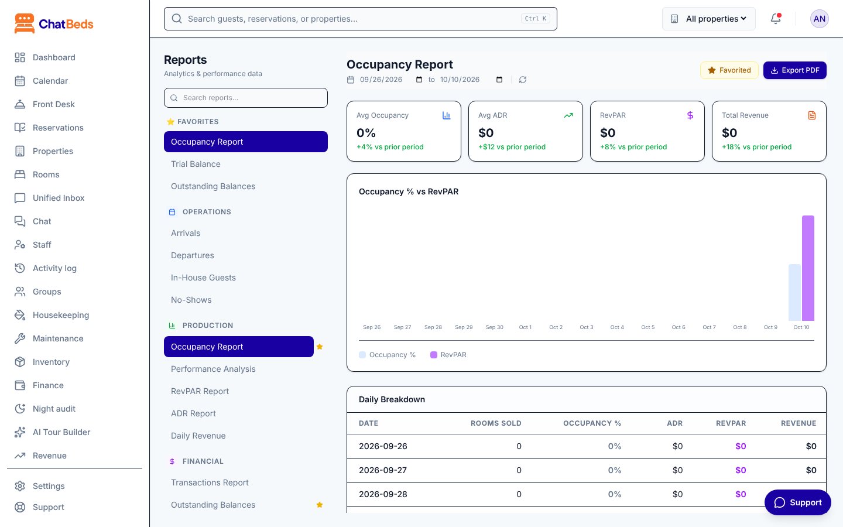Toggle star on Outstanding Balances in Financial
The width and height of the screenshot is (843, 527).
click(x=320, y=505)
